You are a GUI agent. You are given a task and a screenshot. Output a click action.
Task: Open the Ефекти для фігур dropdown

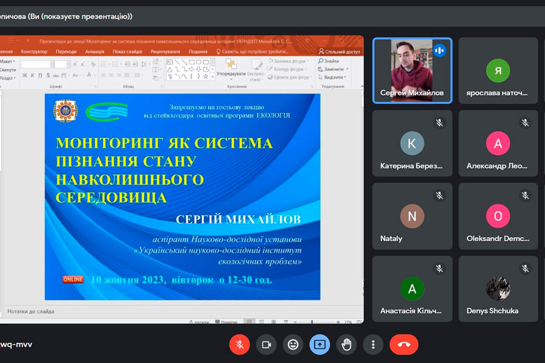click(x=289, y=77)
